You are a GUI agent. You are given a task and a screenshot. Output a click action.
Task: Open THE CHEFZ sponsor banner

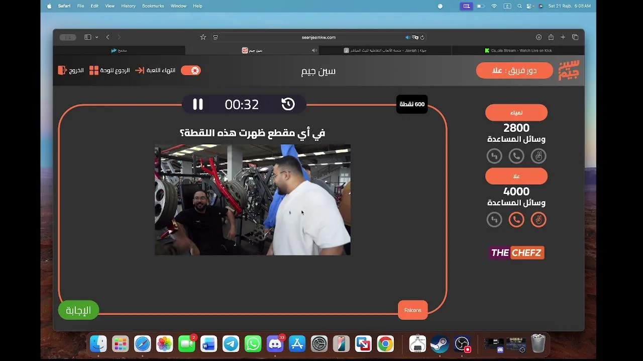tap(516, 253)
